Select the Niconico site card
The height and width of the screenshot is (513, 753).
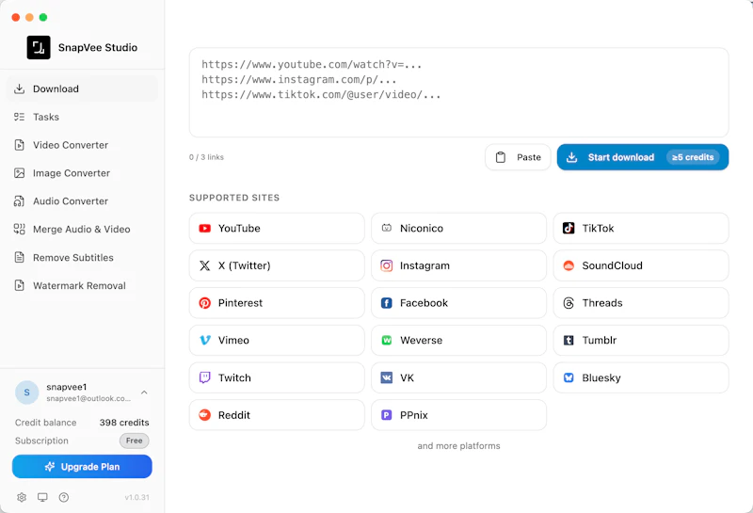point(458,228)
